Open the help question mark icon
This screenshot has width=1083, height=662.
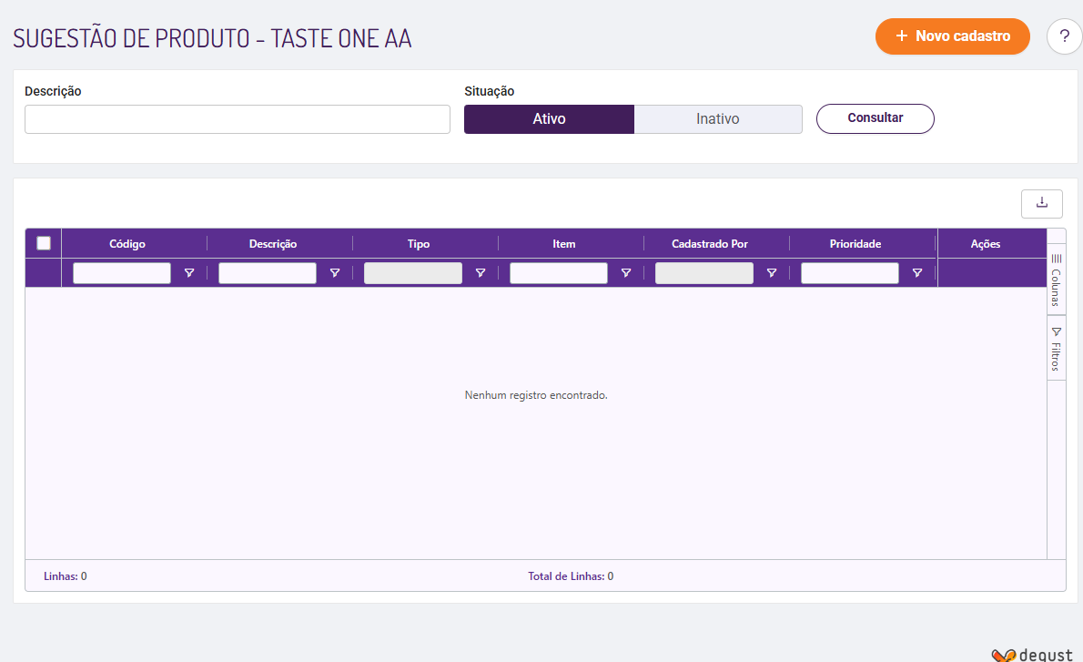point(1064,36)
